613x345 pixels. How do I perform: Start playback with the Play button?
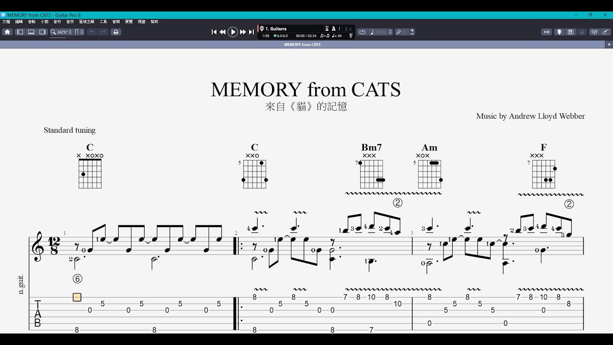[233, 32]
